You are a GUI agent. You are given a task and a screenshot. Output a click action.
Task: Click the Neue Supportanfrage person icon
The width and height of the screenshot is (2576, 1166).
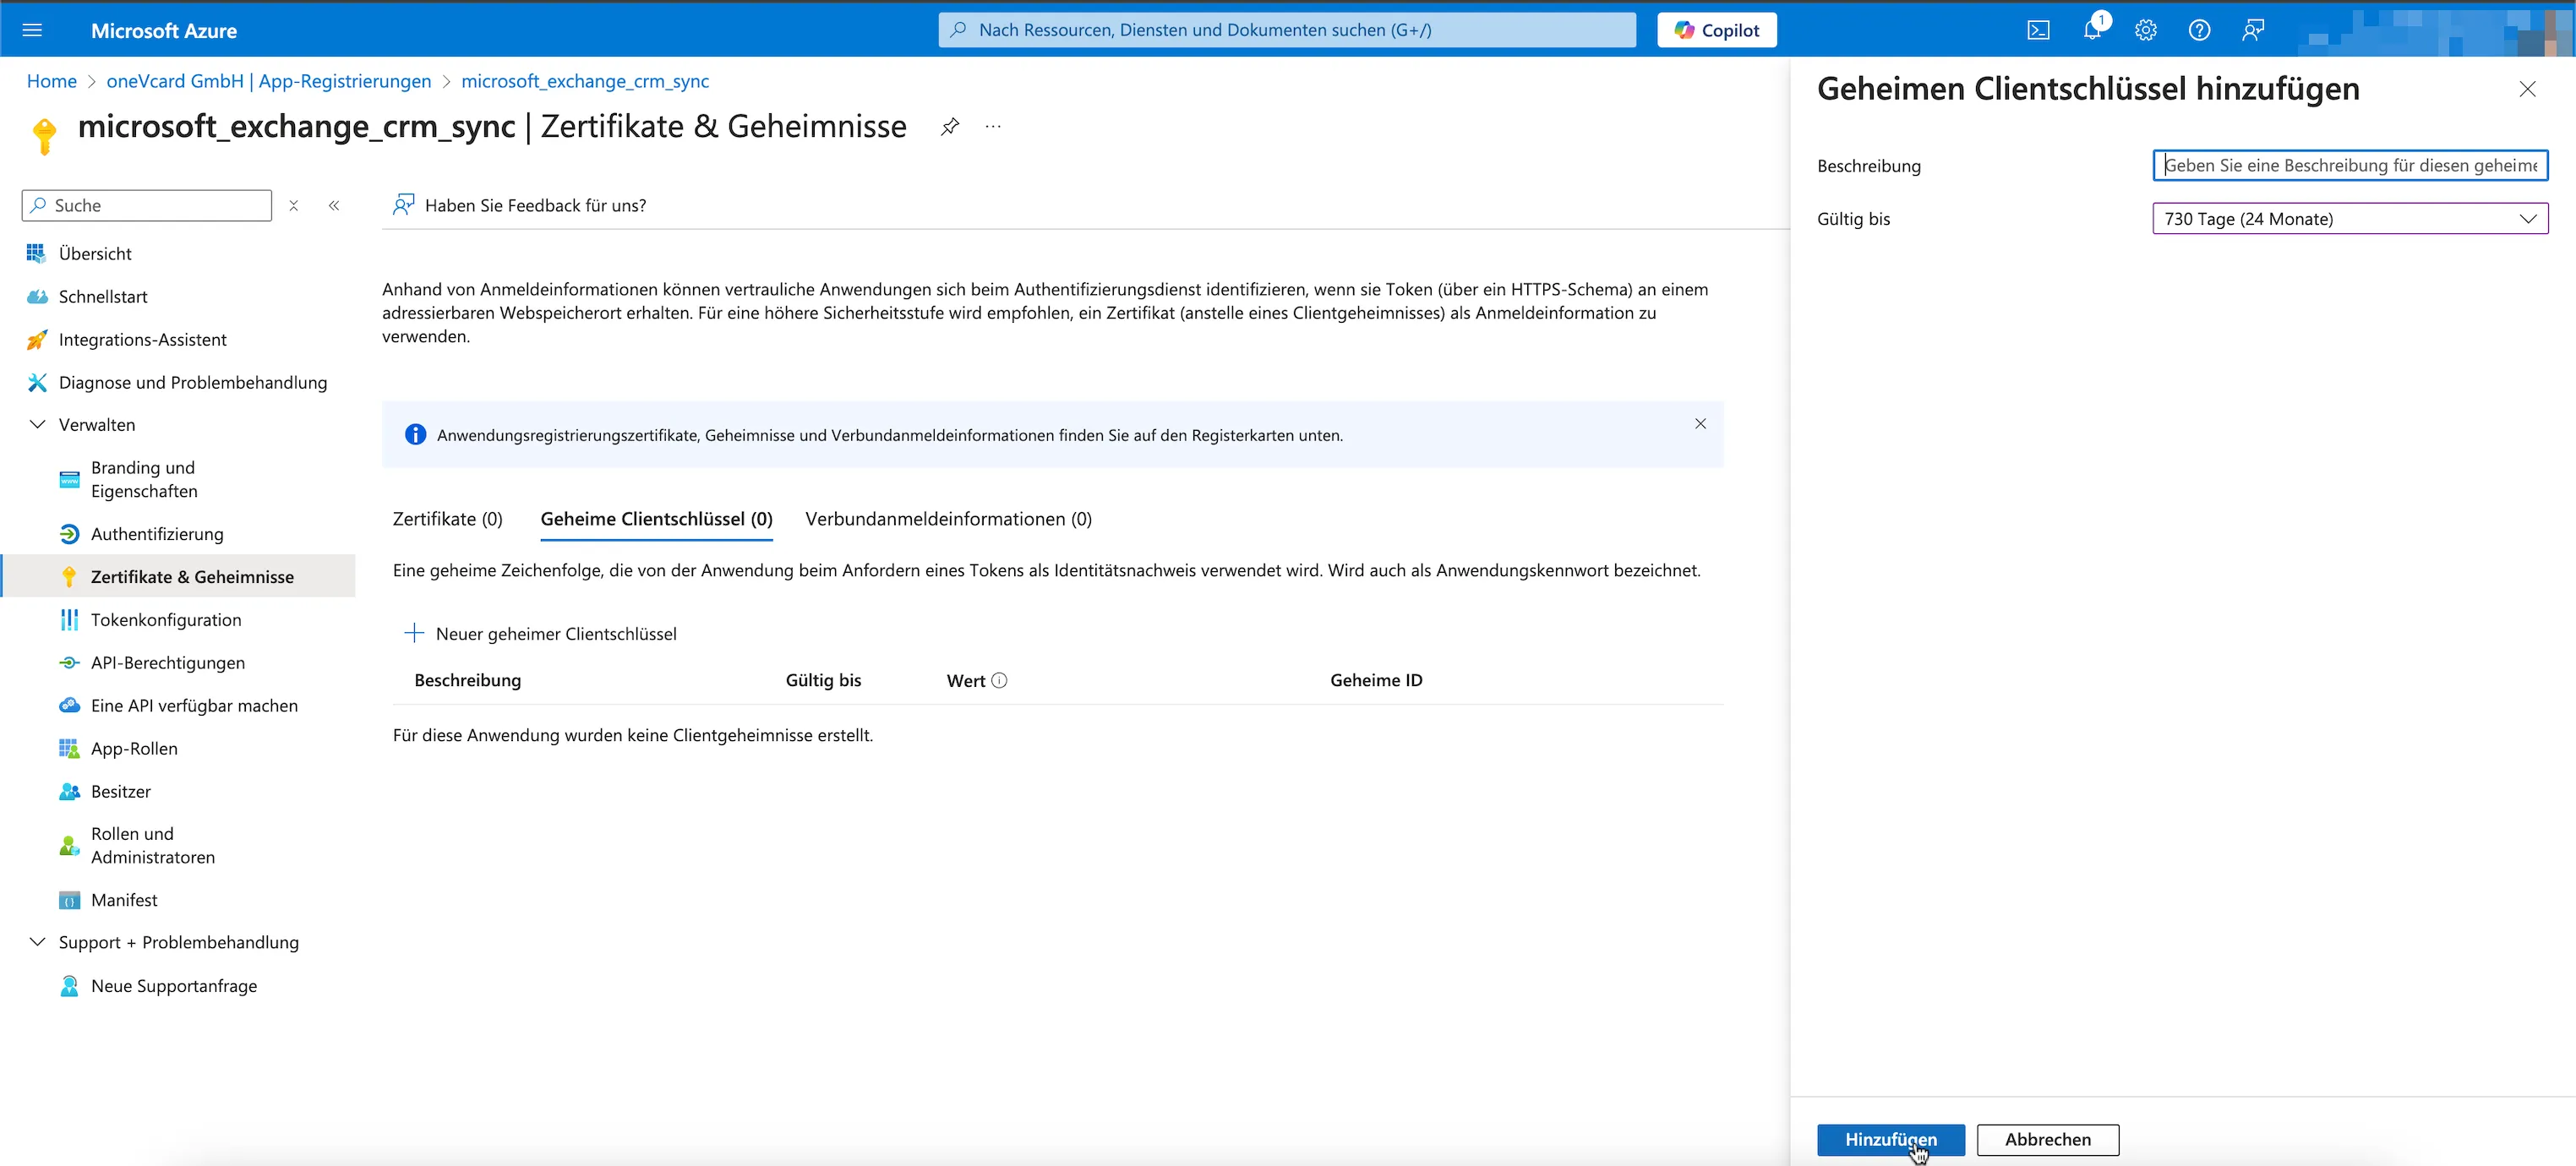(69, 986)
